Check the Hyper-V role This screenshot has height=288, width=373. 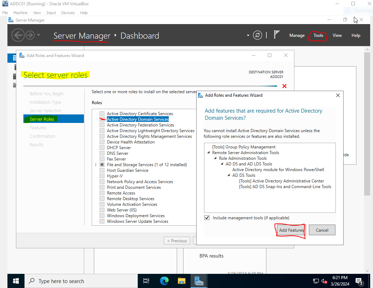pyautogui.click(x=102, y=176)
